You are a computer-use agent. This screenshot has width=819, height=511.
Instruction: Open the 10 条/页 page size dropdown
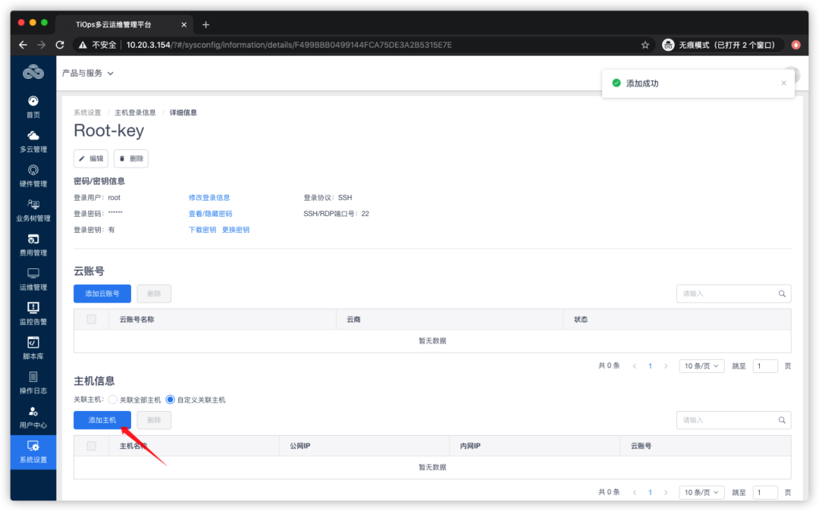(701, 365)
